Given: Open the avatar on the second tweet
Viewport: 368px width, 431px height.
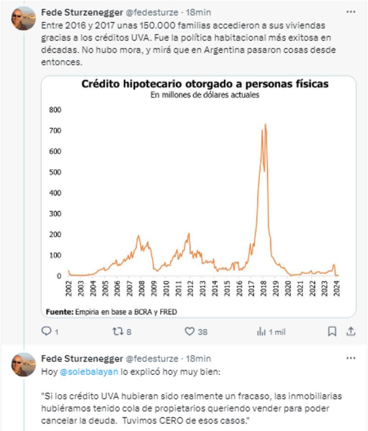Looking at the screenshot, I should (x=23, y=365).
